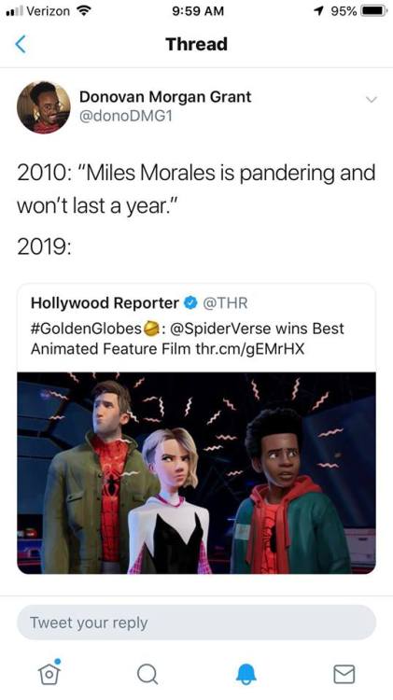Tap the back arrow in Thread header
393x700 pixels.
[x=21, y=44]
